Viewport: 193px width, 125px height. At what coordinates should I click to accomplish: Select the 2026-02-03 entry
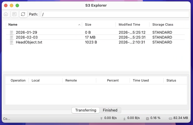pyautogui.click(x=27, y=37)
